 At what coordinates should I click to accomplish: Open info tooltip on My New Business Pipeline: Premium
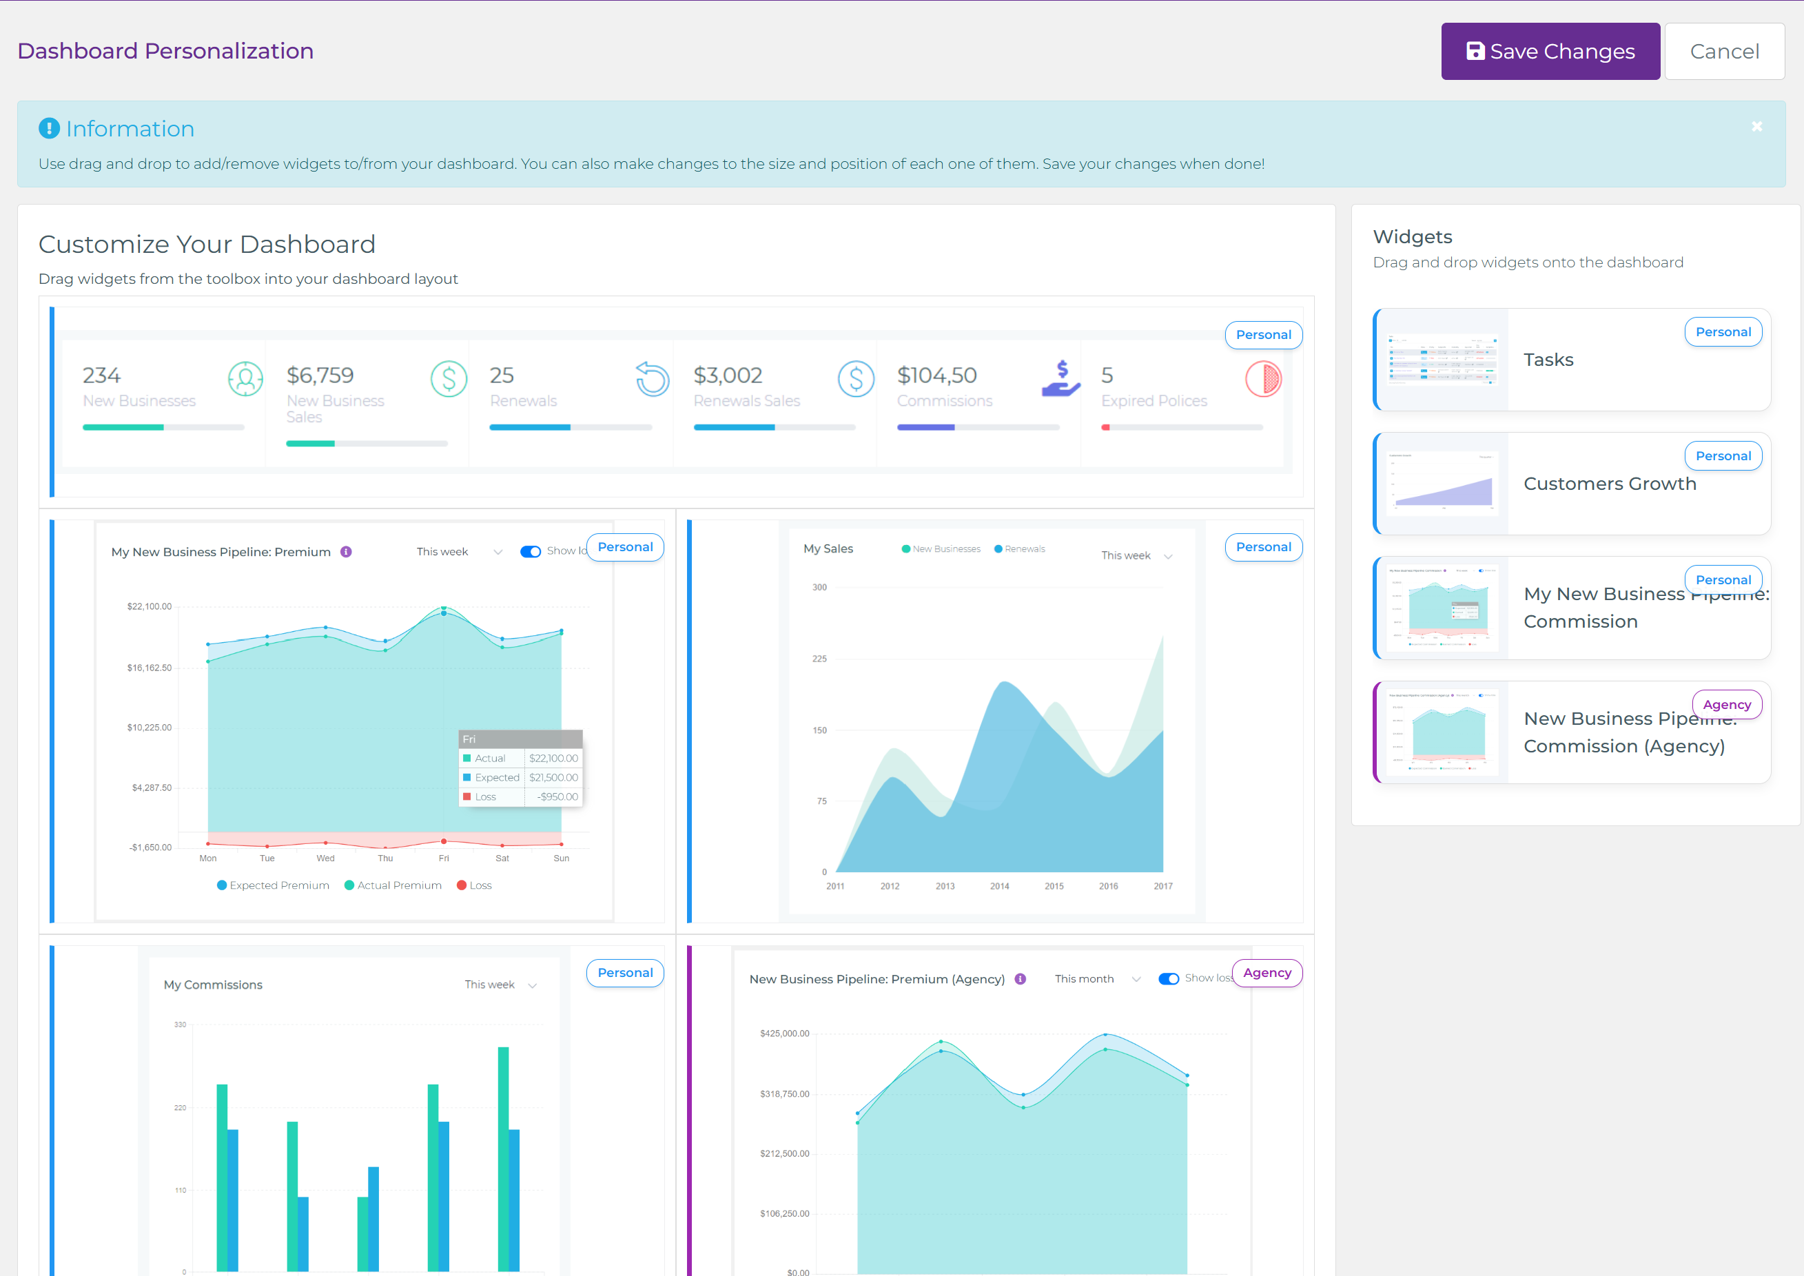[x=346, y=550]
